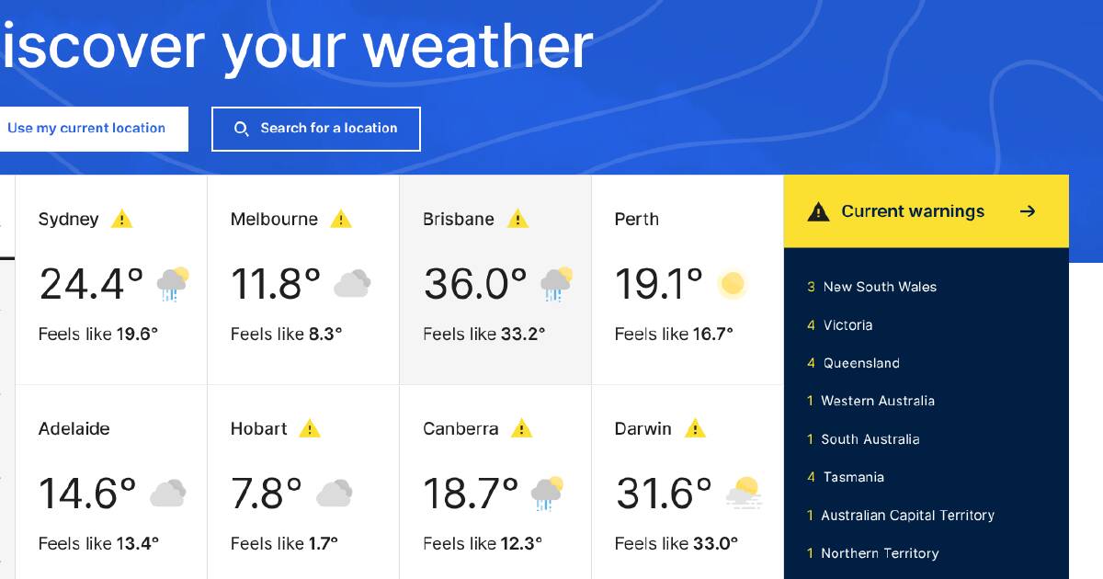Click the Brisbane warning triangle icon

pyautogui.click(x=517, y=220)
